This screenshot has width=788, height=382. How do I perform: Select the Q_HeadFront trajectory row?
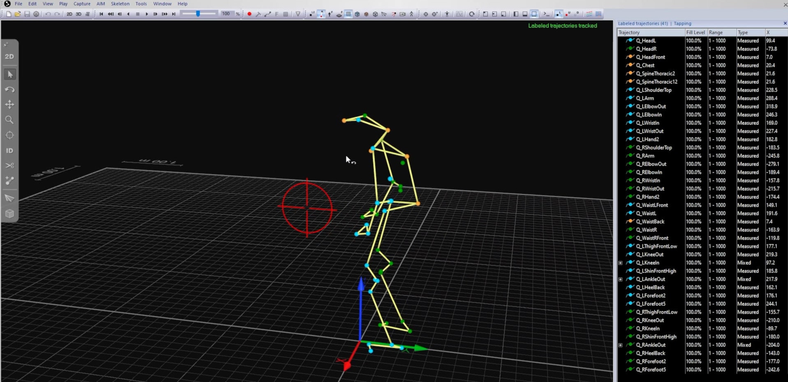702,57
